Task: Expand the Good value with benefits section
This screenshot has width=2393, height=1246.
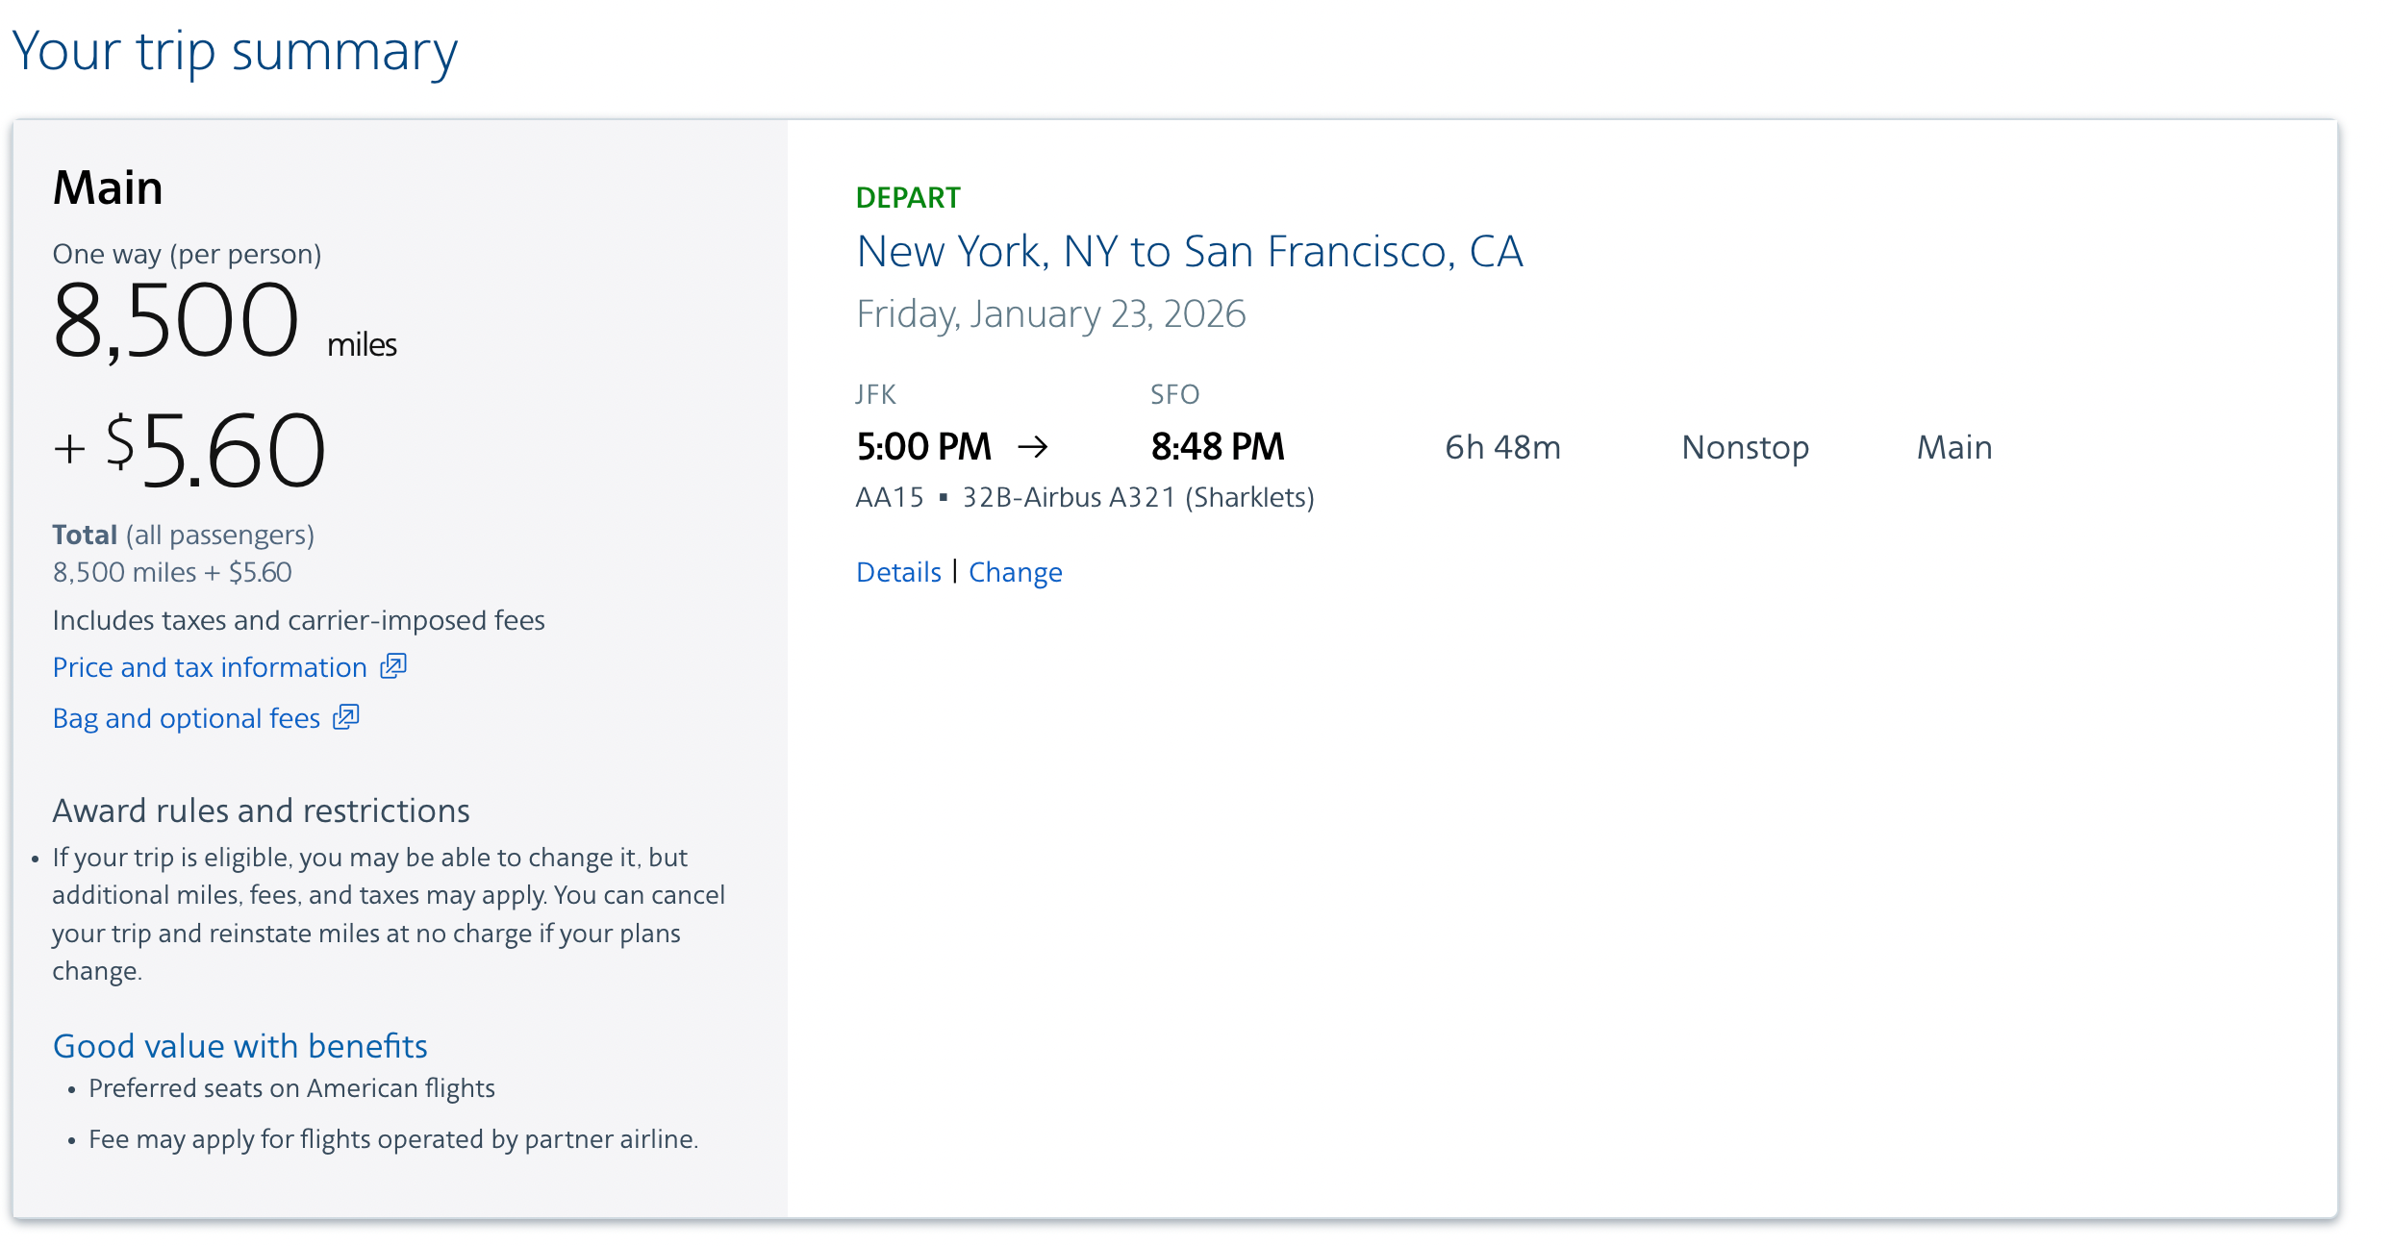Action: pos(239,1045)
